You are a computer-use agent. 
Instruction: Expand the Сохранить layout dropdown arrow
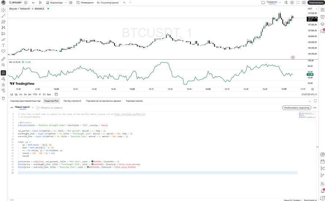click(x=280, y=3)
